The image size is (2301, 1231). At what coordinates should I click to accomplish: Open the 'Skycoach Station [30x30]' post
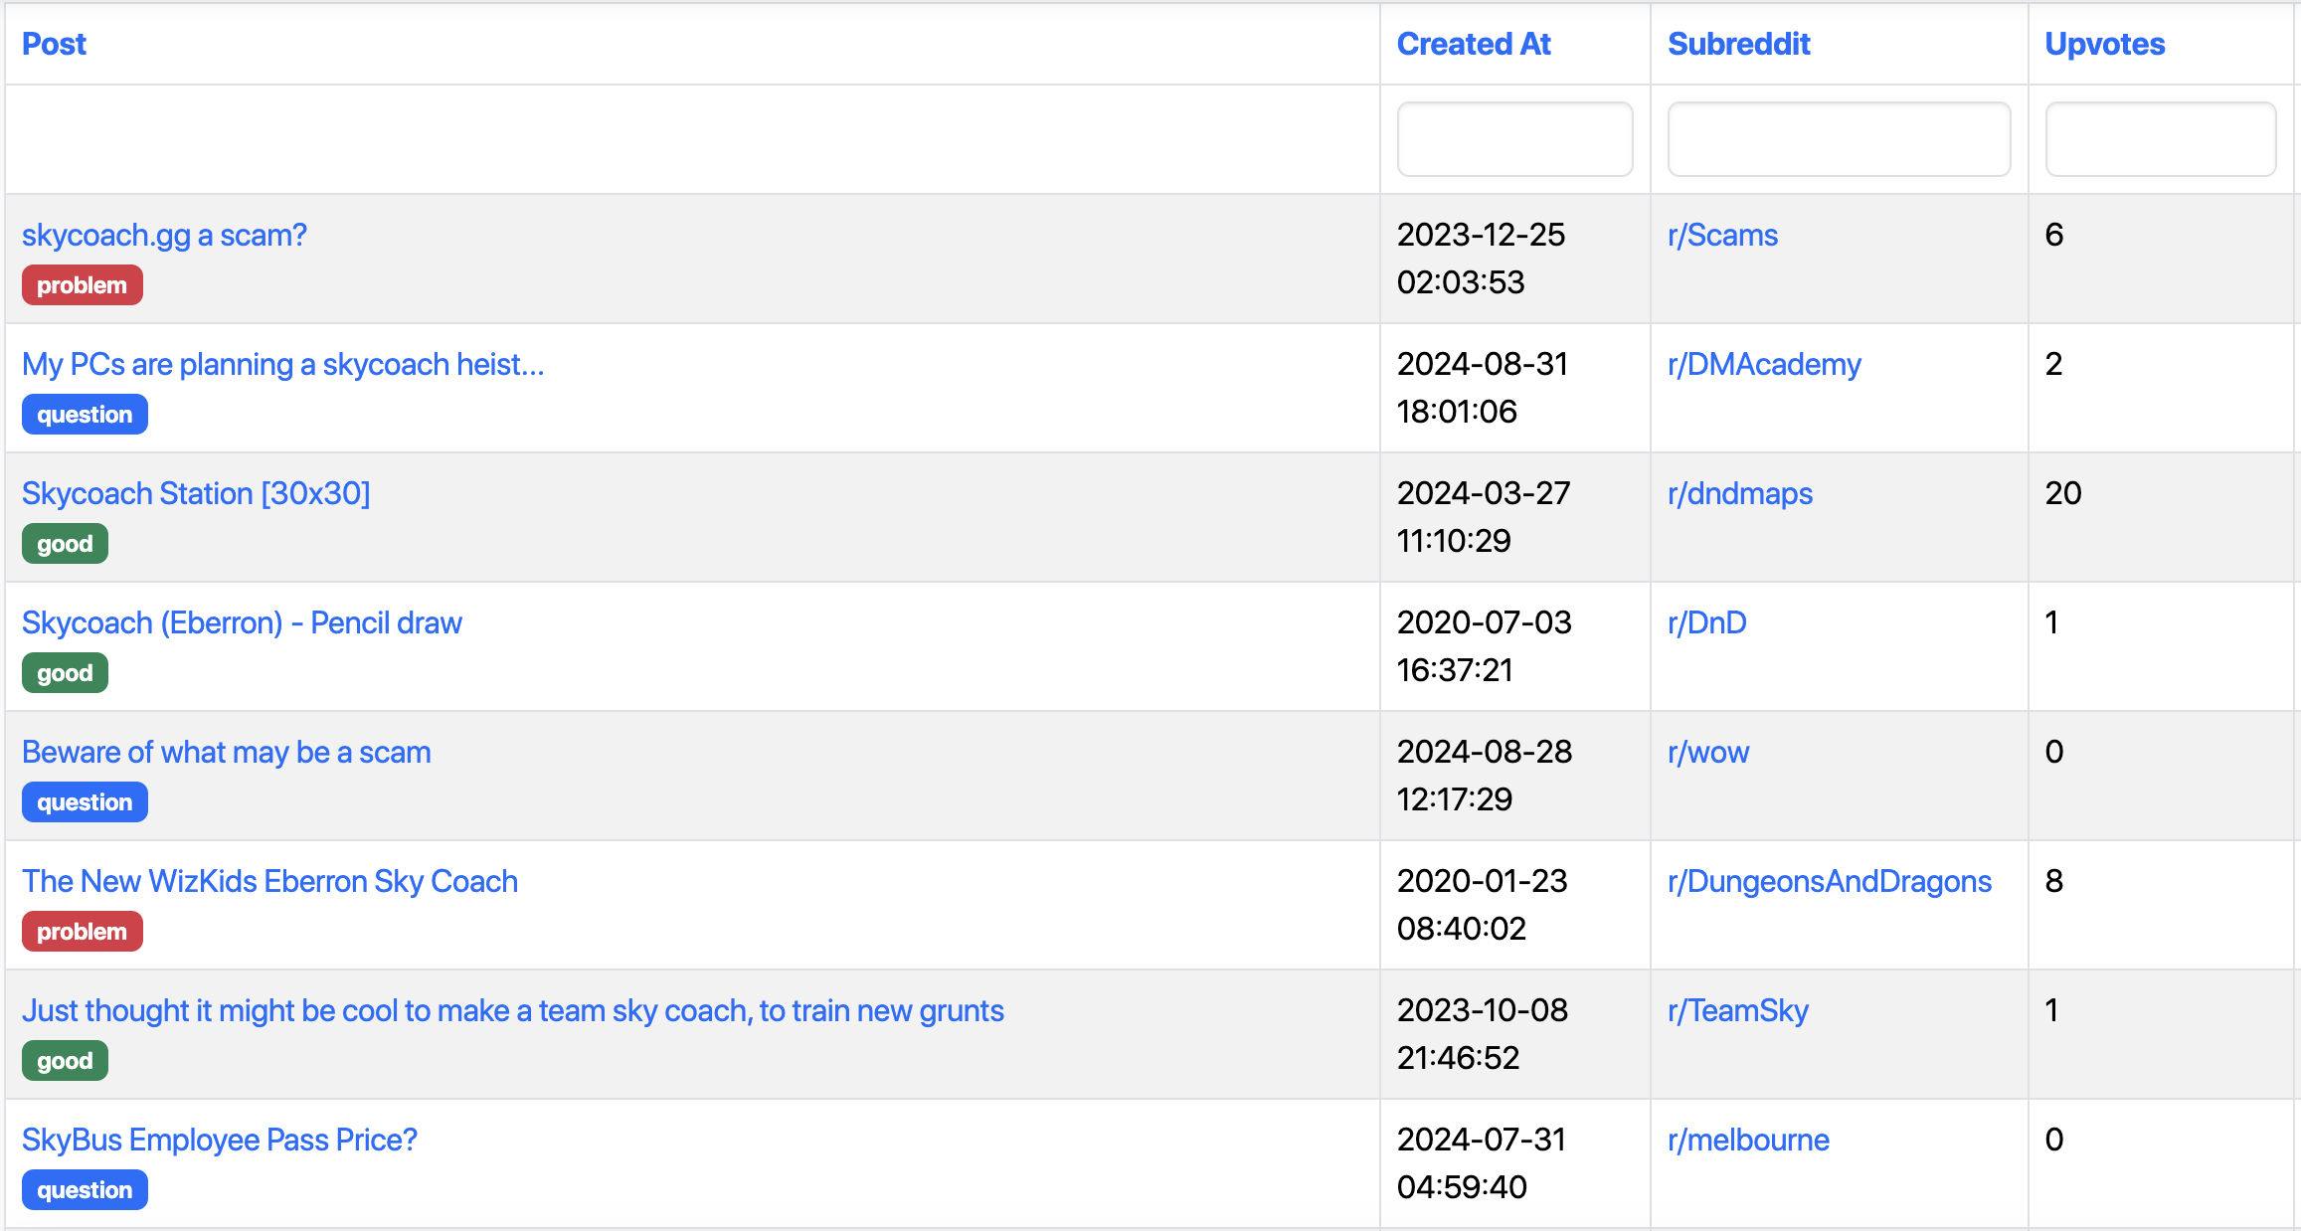click(196, 493)
